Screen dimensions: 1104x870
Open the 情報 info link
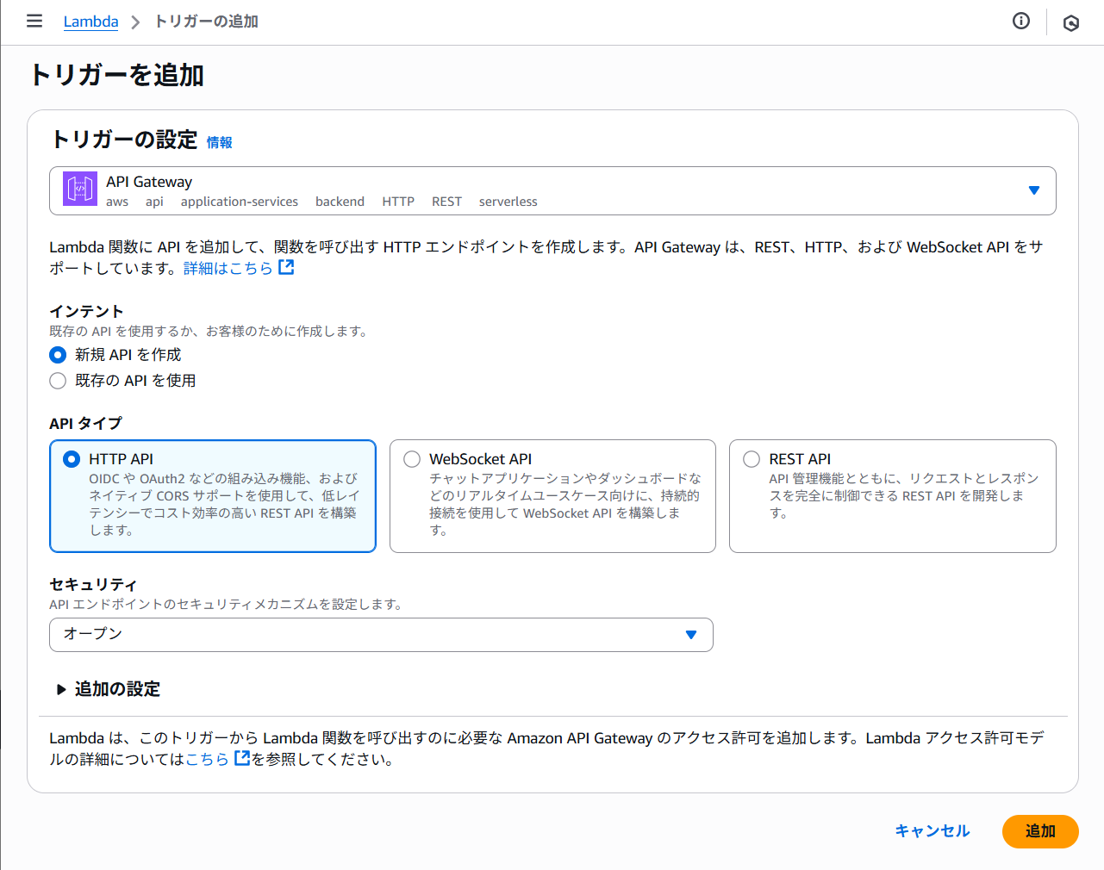coord(219,143)
